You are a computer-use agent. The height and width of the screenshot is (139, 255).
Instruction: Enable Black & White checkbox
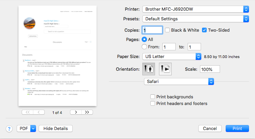(167, 30)
